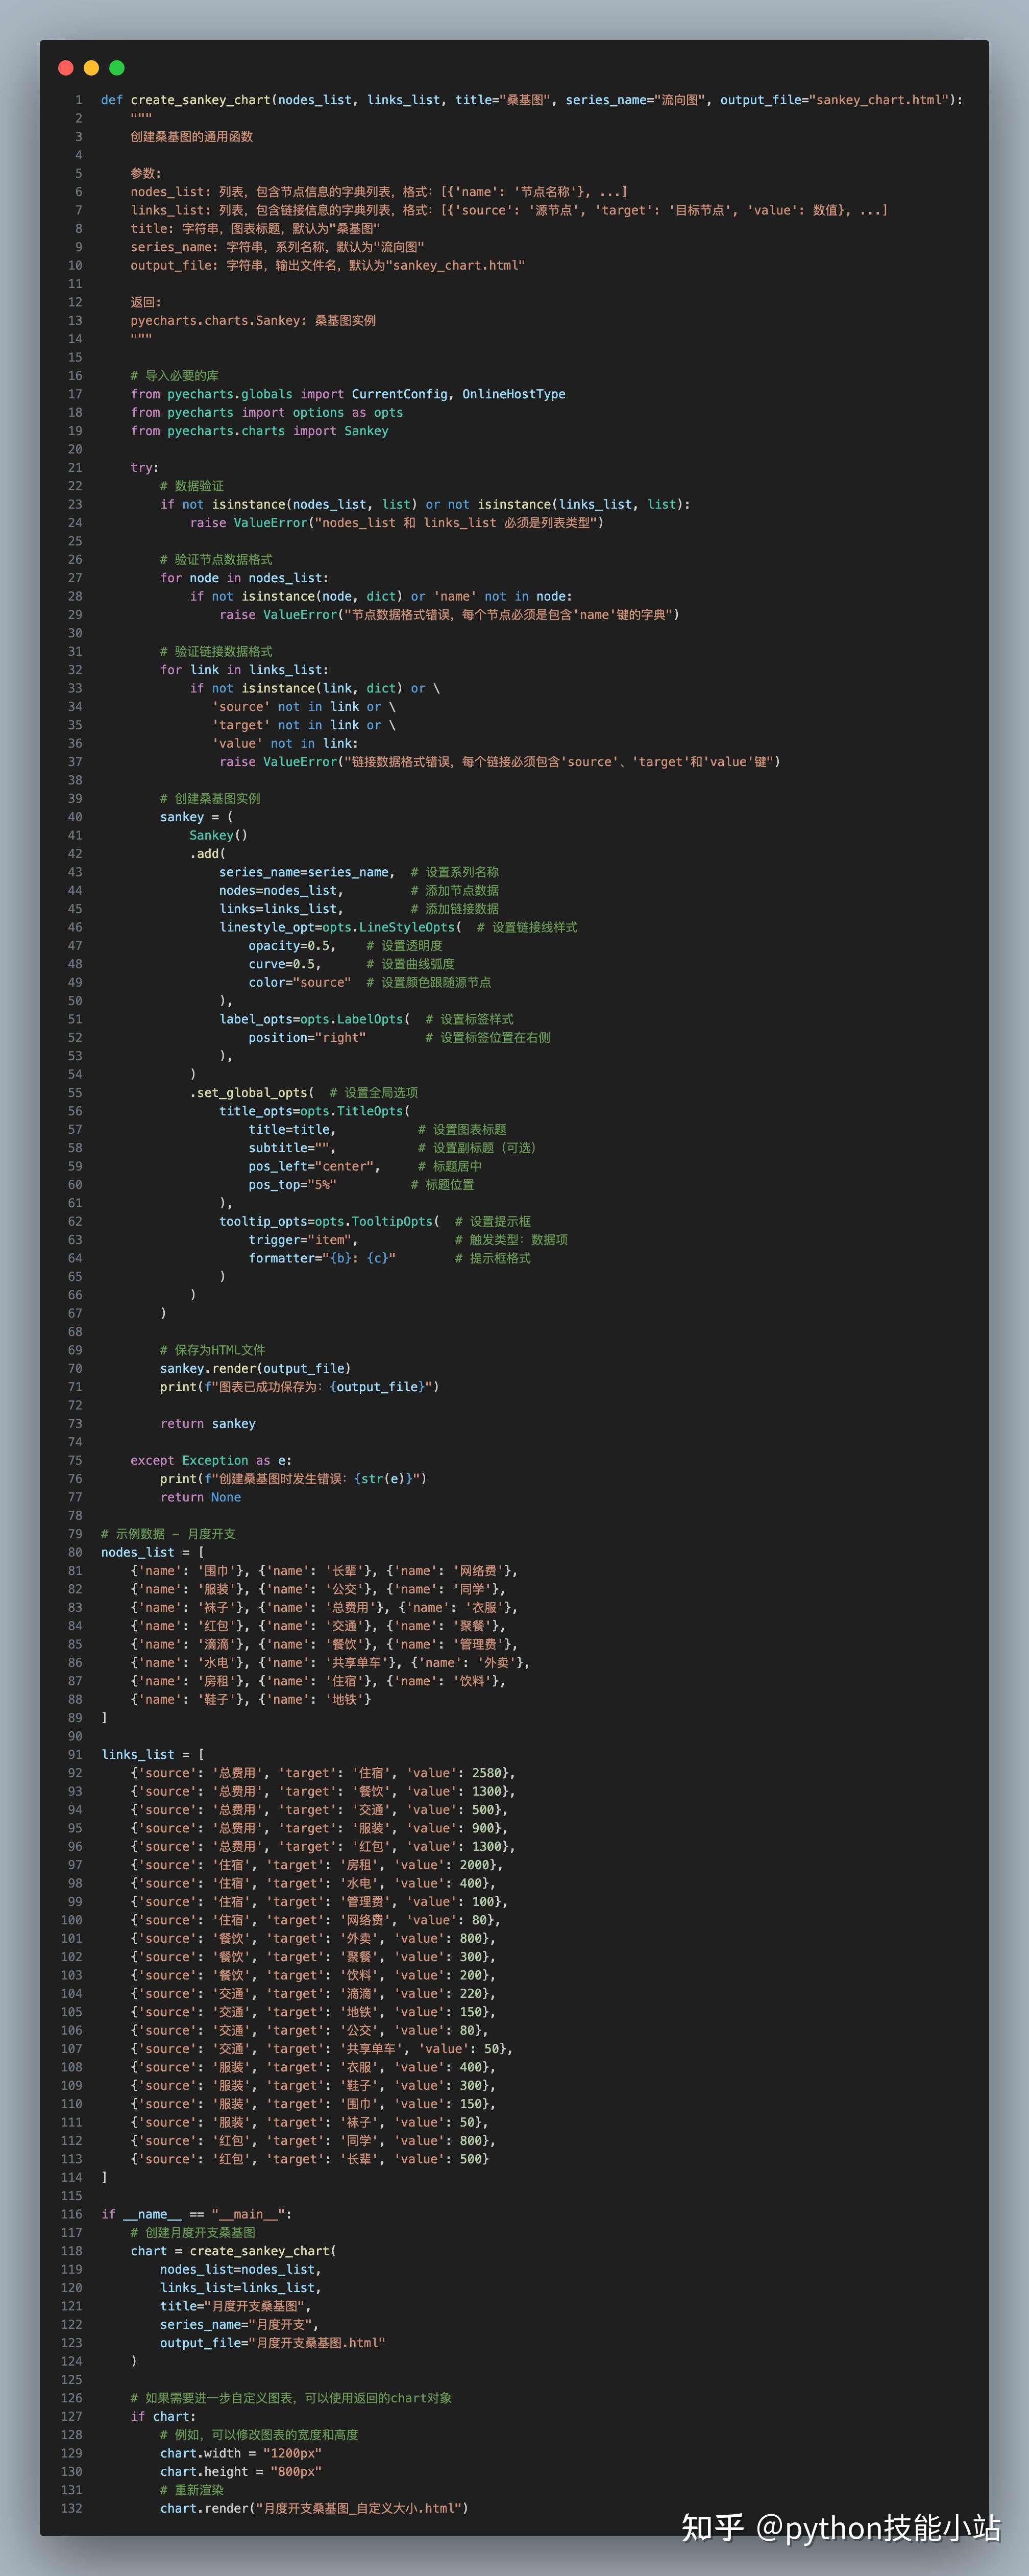This screenshot has width=1029, height=2576.
Task: Click the opacity=0.5 parameter
Action: click(x=291, y=946)
